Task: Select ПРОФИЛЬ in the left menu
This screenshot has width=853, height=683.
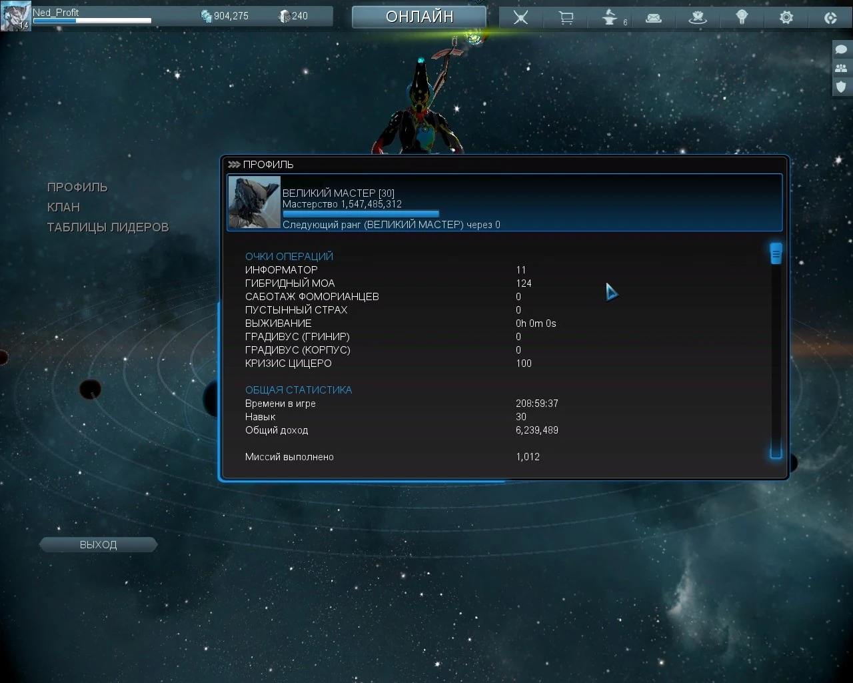Action: pos(77,187)
